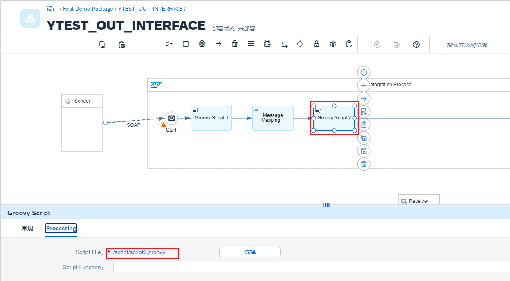Viewport: 510px width, 281px height.
Task: Click the panel splitter handle above Groovy Script
Action: 326,205
